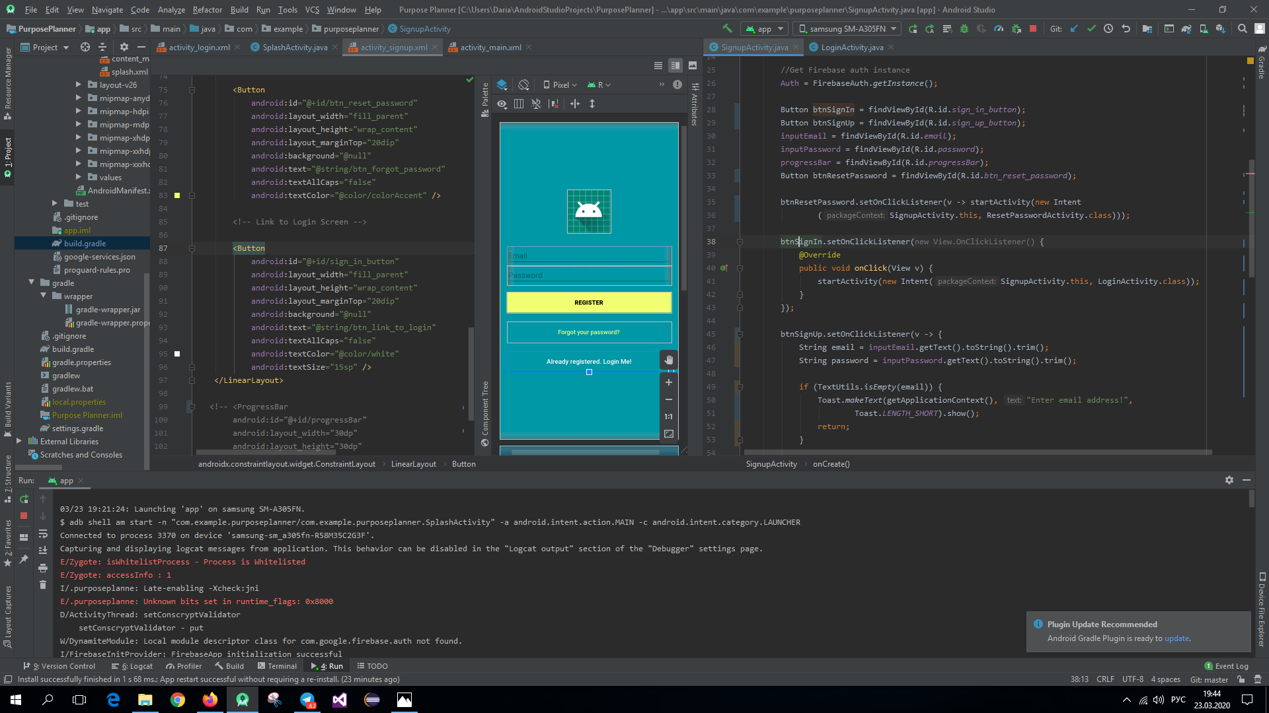Open the Refactor menu
This screenshot has width=1269, height=713.
tap(207, 9)
